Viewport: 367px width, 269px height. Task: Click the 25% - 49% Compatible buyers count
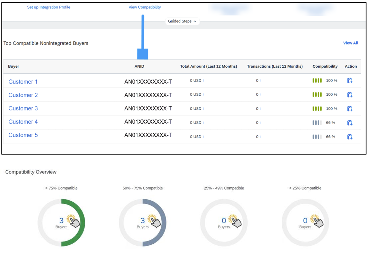(x=224, y=220)
